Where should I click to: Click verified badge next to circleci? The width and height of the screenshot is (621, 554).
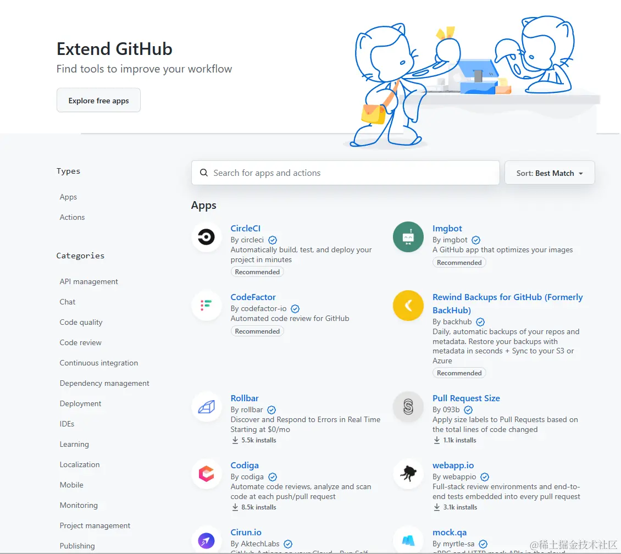(x=273, y=240)
